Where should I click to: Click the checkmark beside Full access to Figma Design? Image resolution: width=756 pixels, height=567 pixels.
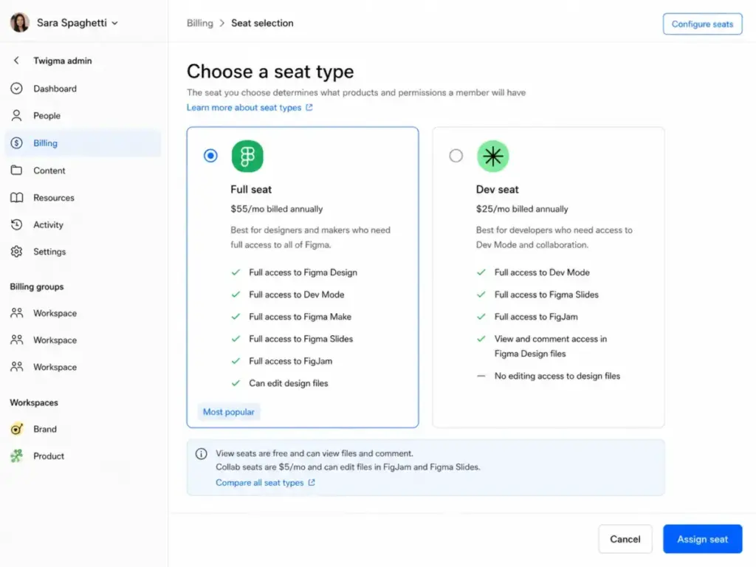pos(236,272)
